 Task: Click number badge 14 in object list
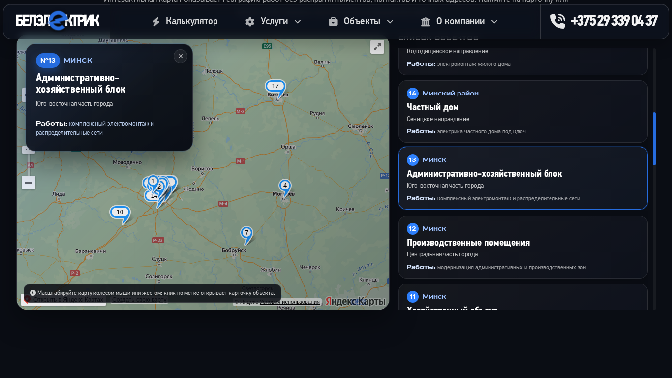click(413, 94)
